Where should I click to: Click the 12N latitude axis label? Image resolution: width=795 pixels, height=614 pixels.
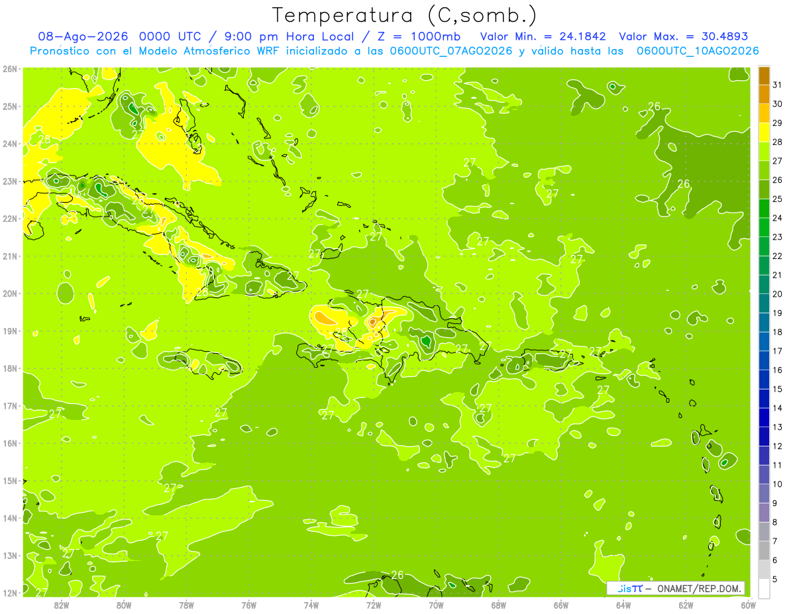pos(10,593)
